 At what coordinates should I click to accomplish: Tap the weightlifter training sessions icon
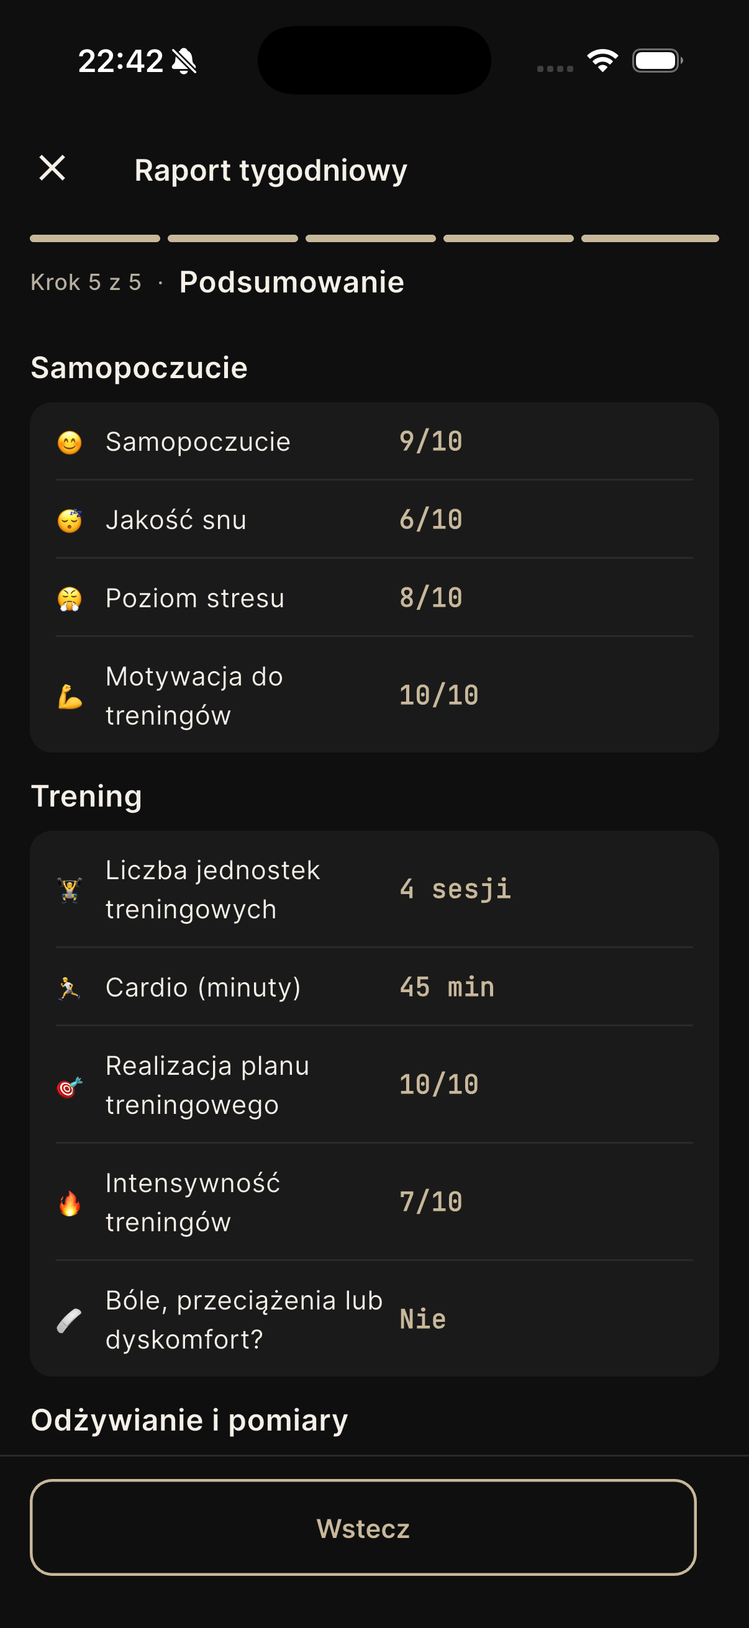pyautogui.click(x=70, y=890)
